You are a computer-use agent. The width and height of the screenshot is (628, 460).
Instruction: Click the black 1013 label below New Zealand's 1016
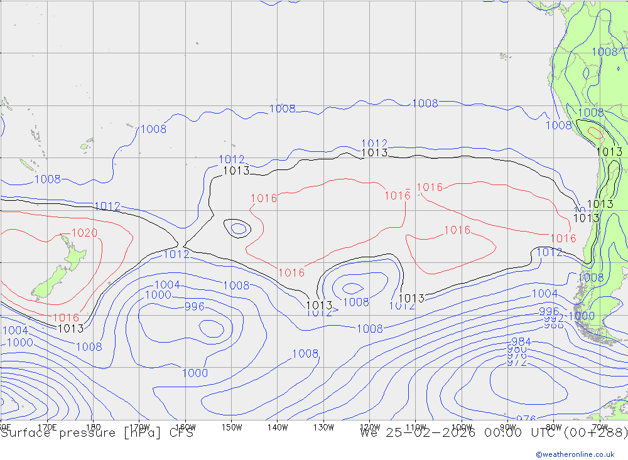click(71, 329)
